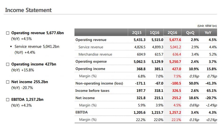Screen dimensions: 222x125
Task: Check the EBITDA 1,257.2bn checkbox
Action: tap(8, 100)
